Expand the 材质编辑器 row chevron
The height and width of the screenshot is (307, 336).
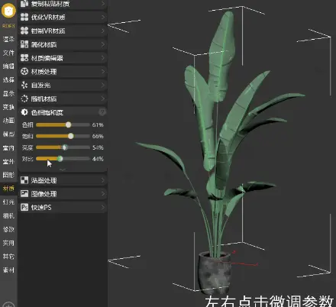[x=103, y=58]
